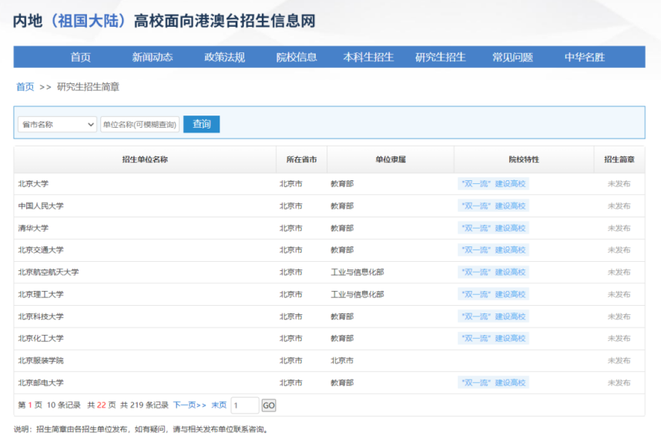This screenshot has height=439, width=661.
Task: Click 工业与信息化部 cell for 北京理工大学
Action: point(357,294)
